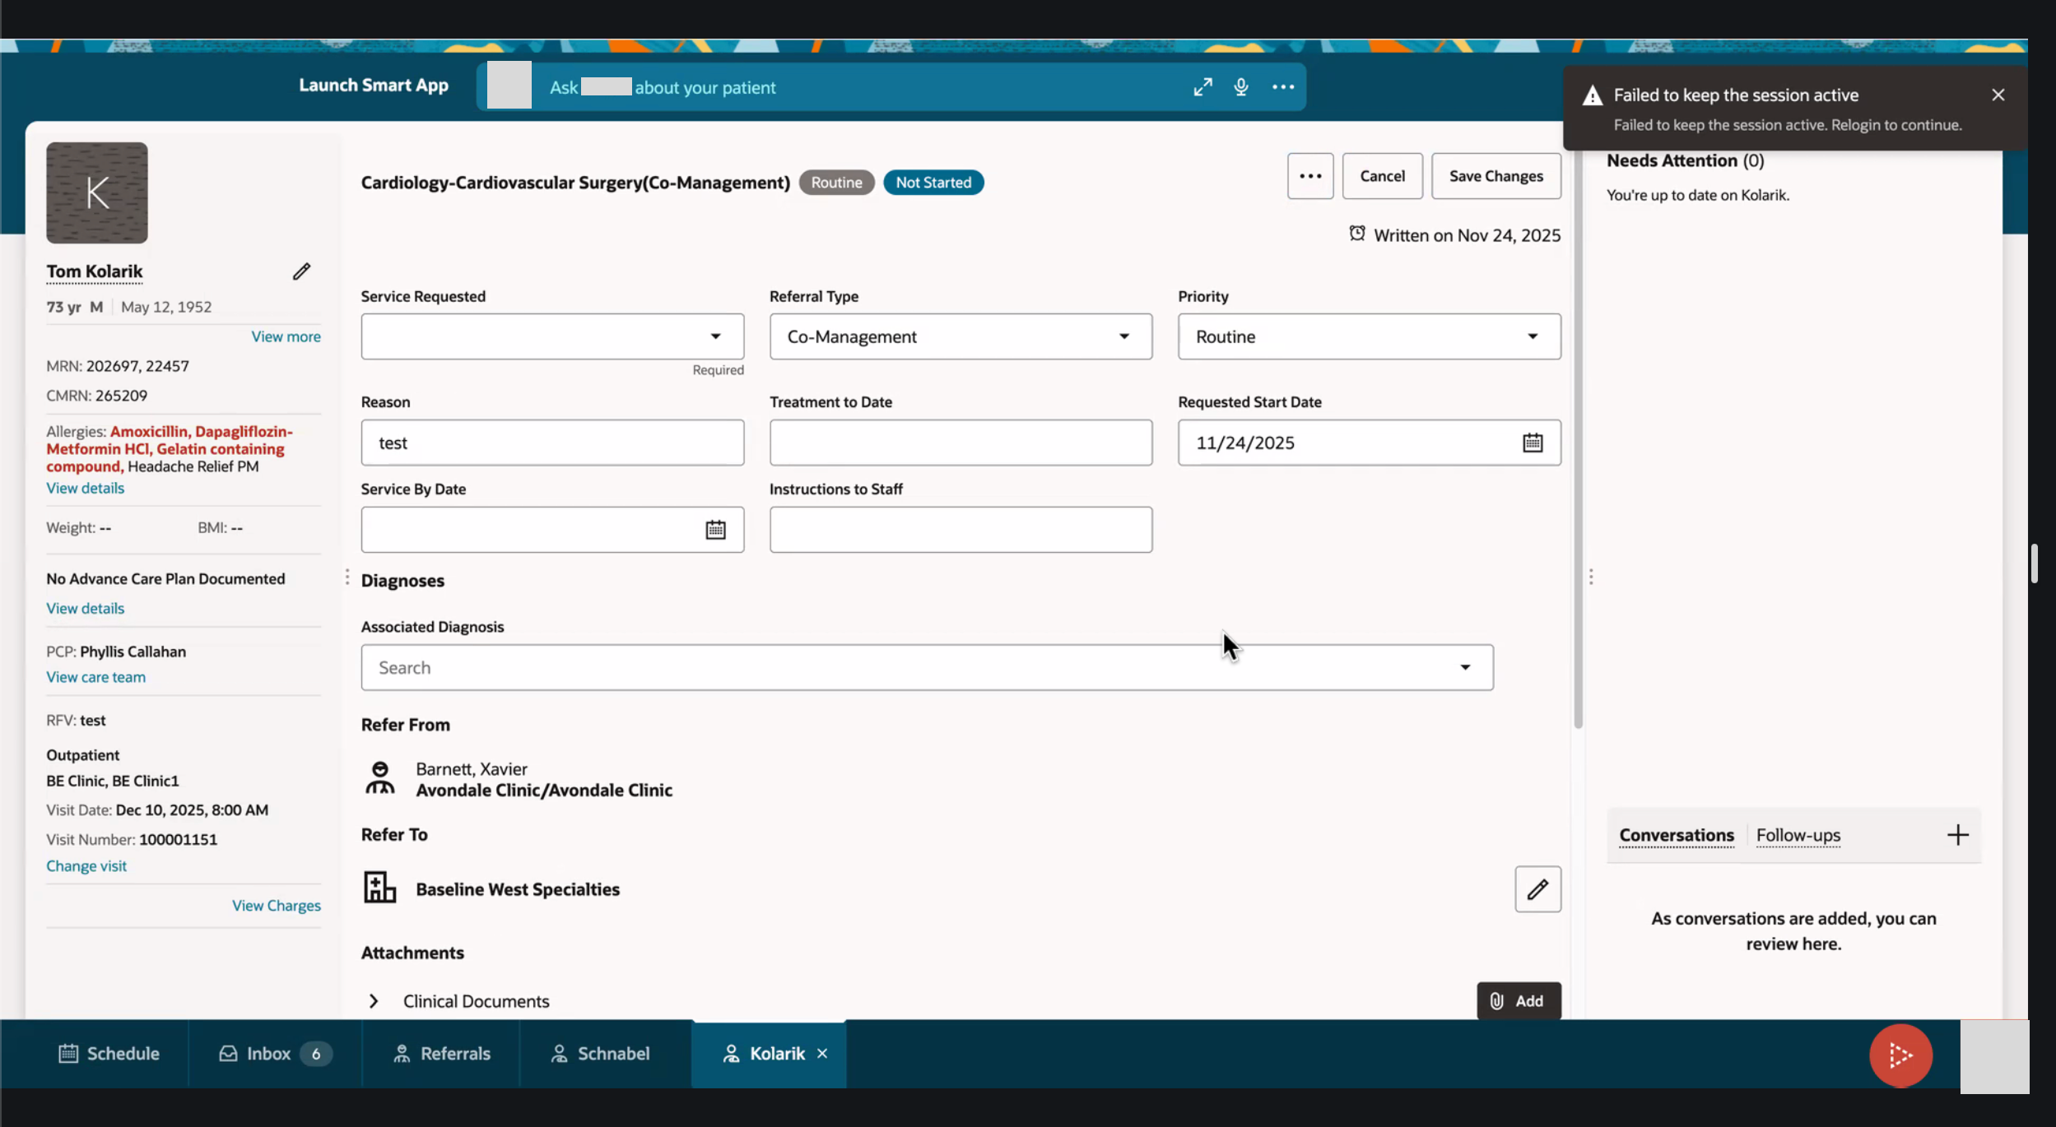Click the Cancel button
This screenshot has width=2056, height=1127.
click(1382, 176)
